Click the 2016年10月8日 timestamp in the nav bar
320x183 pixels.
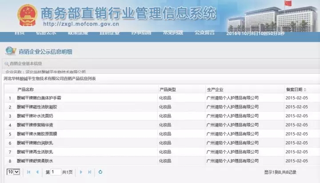point(255,33)
